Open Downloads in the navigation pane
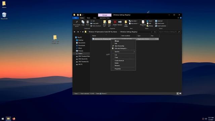This screenshot has height=121, width=215. coord(81,45)
